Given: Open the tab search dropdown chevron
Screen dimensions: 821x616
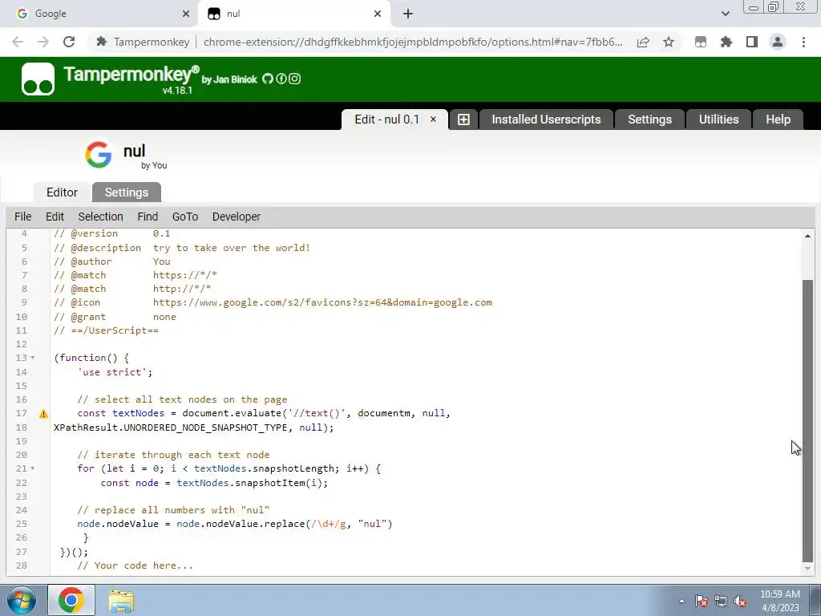Looking at the screenshot, I should coord(725,14).
